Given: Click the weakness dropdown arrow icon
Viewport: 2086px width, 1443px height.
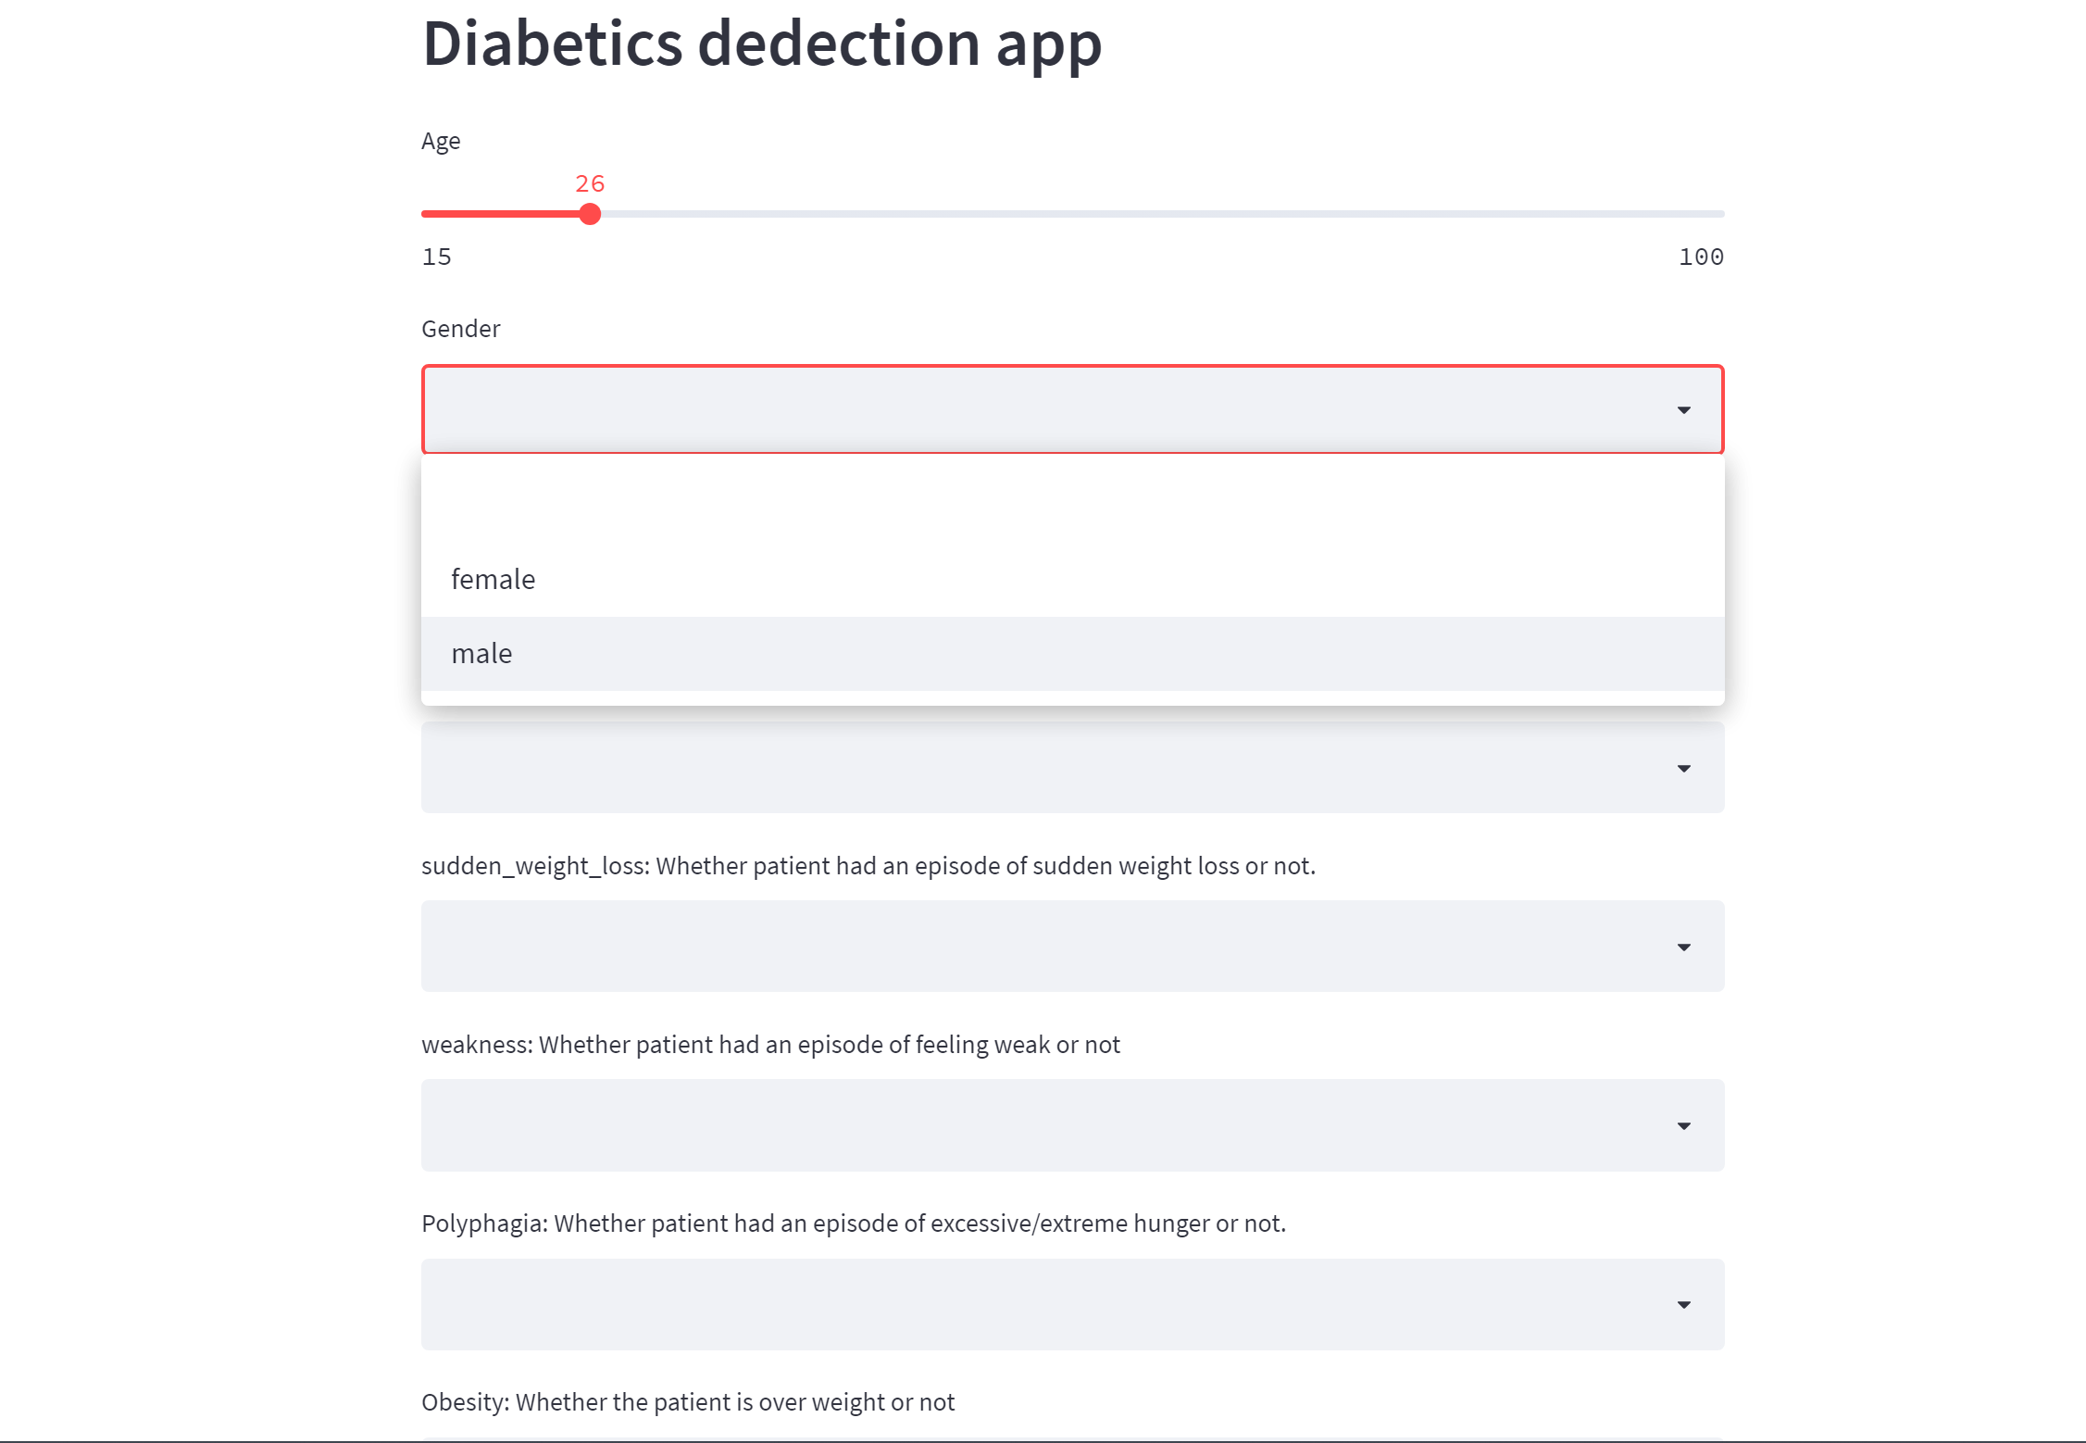Looking at the screenshot, I should (x=1683, y=1126).
